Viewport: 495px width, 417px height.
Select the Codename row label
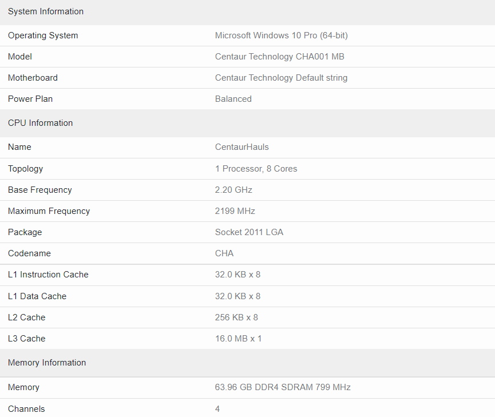(29, 253)
